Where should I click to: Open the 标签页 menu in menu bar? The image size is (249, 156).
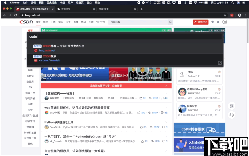click(x=80, y=3)
